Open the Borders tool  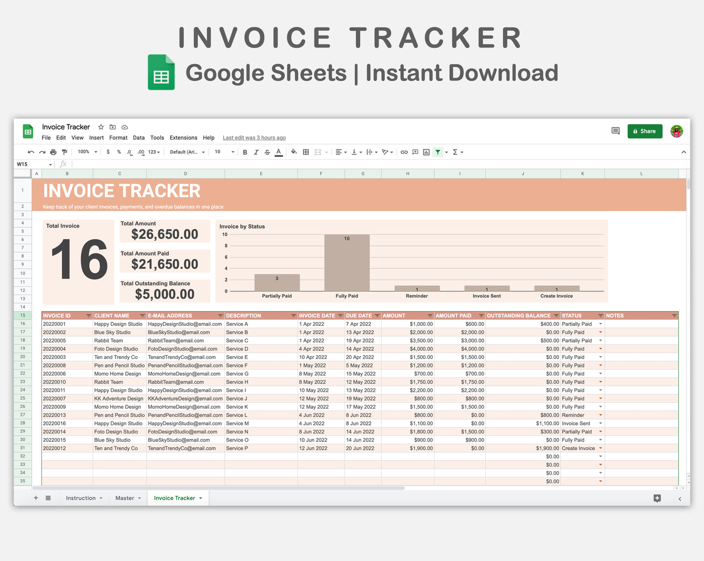tap(305, 152)
